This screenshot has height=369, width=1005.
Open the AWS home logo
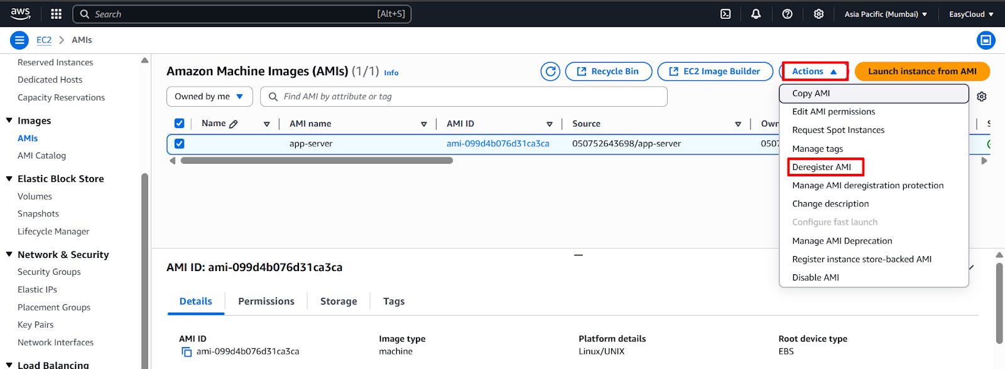coord(21,13)
